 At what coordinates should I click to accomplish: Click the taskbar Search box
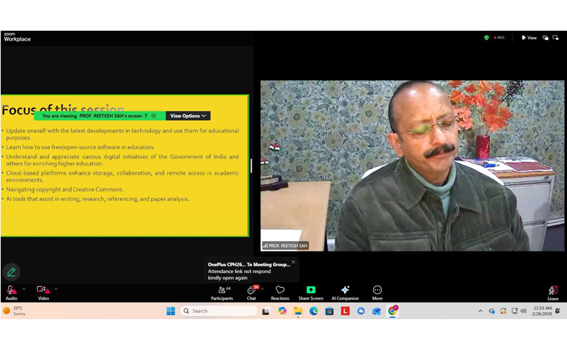pos(219,311)
